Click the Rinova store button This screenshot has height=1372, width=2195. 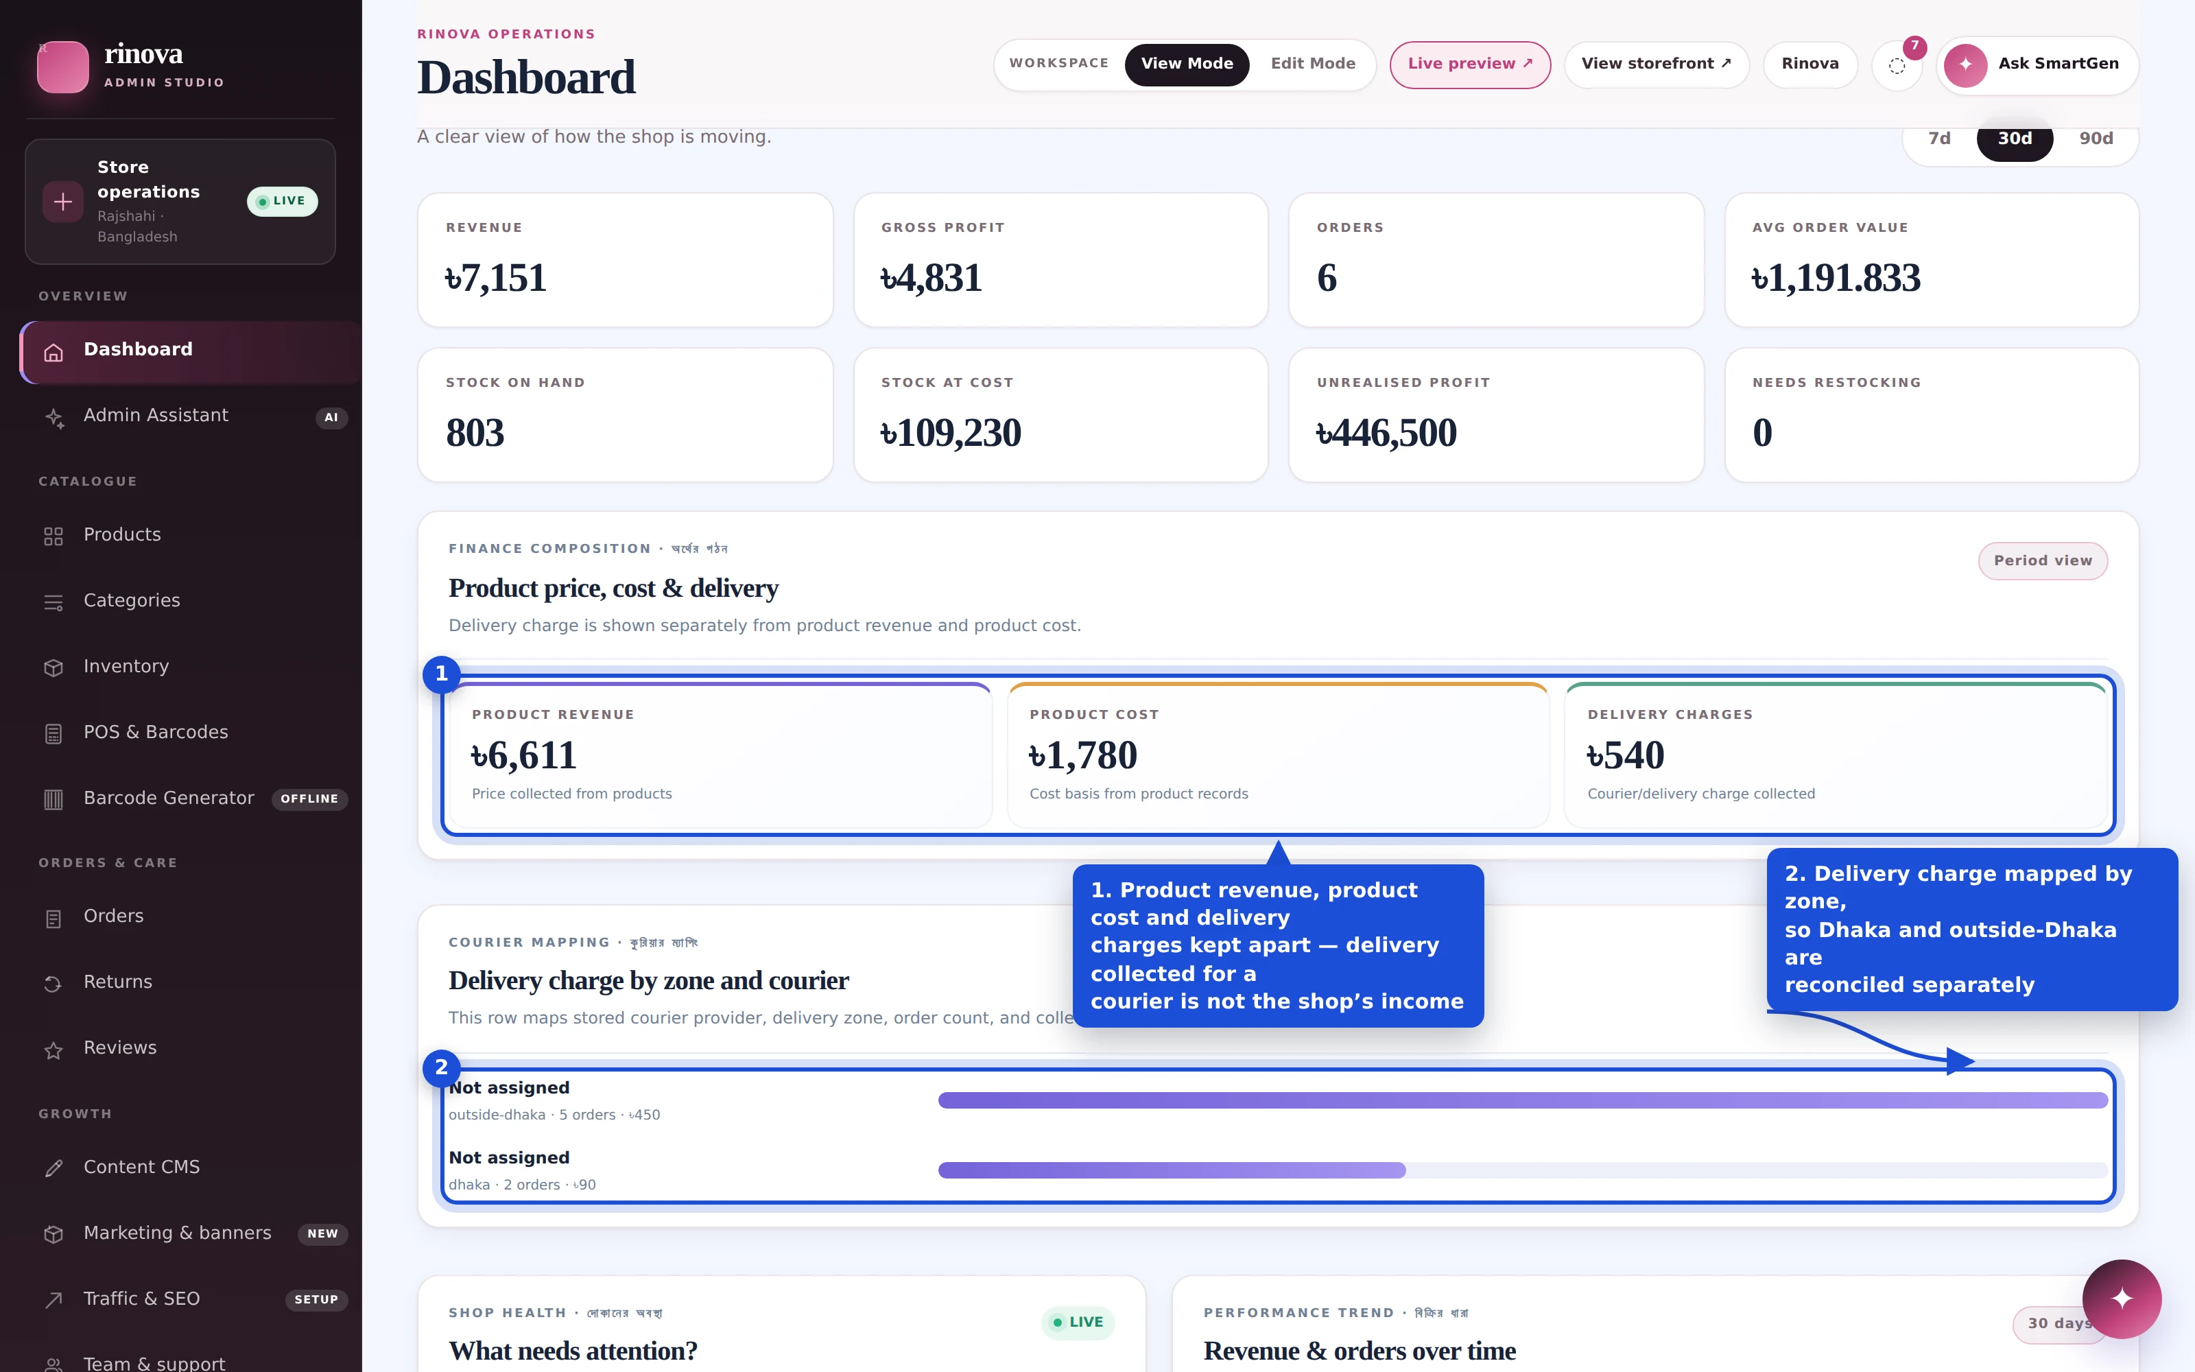pos(1810,64)
